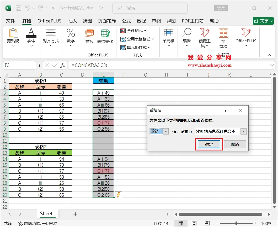The width and height of the screenshot is (278, 227).
Task: Click the 辅助 header cell in E1
Action: point(103,81)
